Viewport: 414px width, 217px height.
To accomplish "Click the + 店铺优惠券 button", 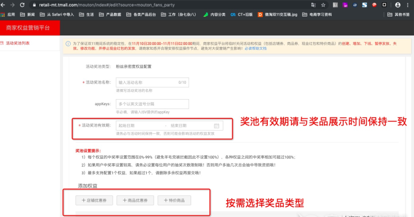I will pos(94,200).
